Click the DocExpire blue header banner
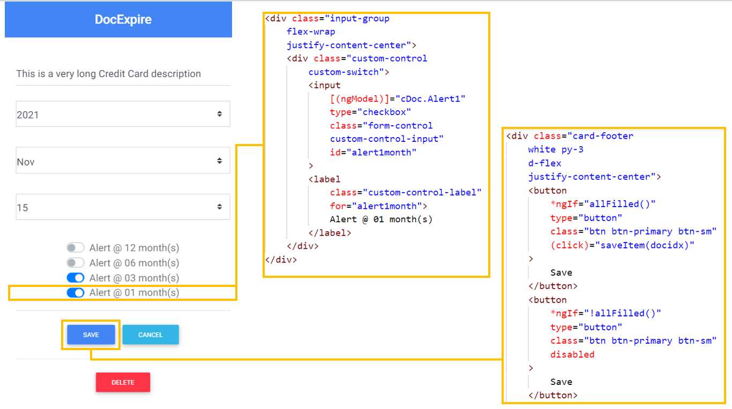The width and height of the screenshot is (732, 409). (x=118, y=19)
